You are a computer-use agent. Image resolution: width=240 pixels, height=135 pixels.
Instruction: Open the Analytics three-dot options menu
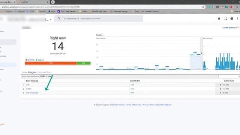coord(237,18)
